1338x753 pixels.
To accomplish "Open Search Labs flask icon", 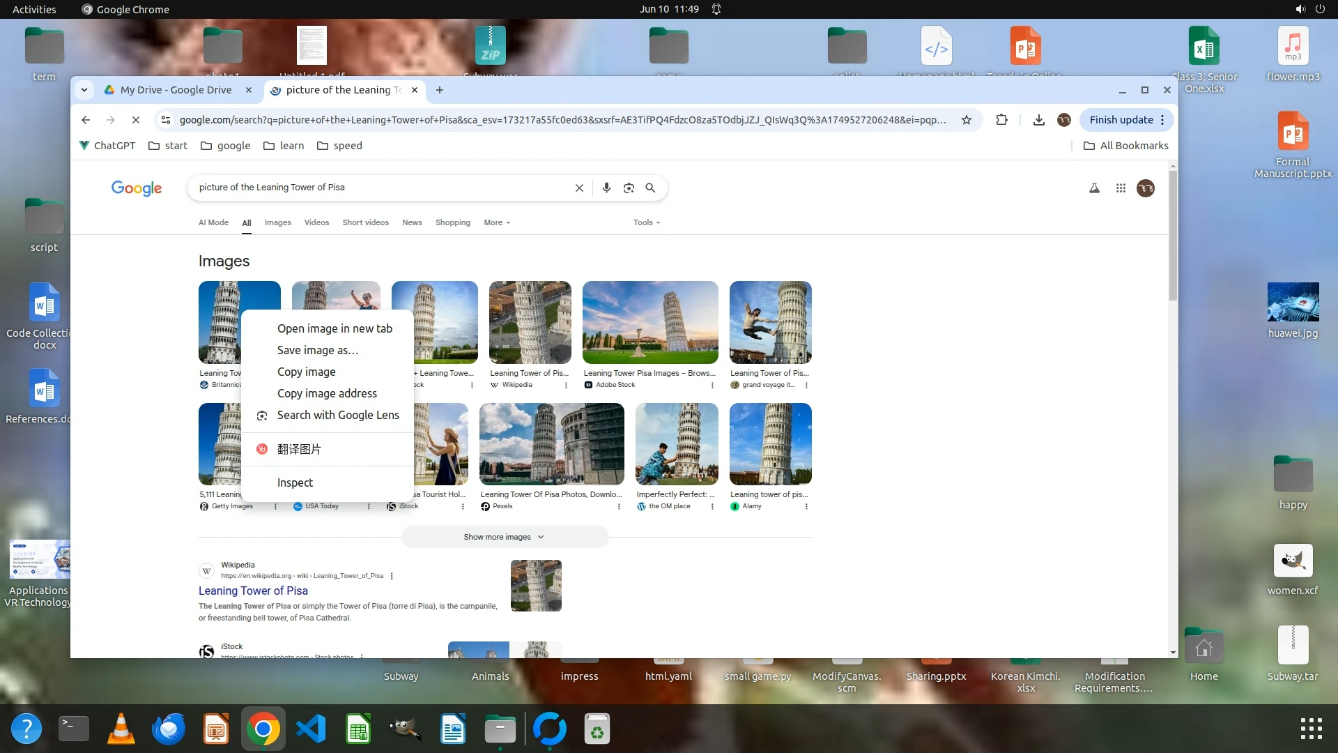I will [1094, 188].
